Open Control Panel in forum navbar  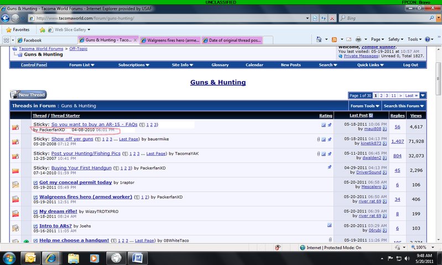34,65
